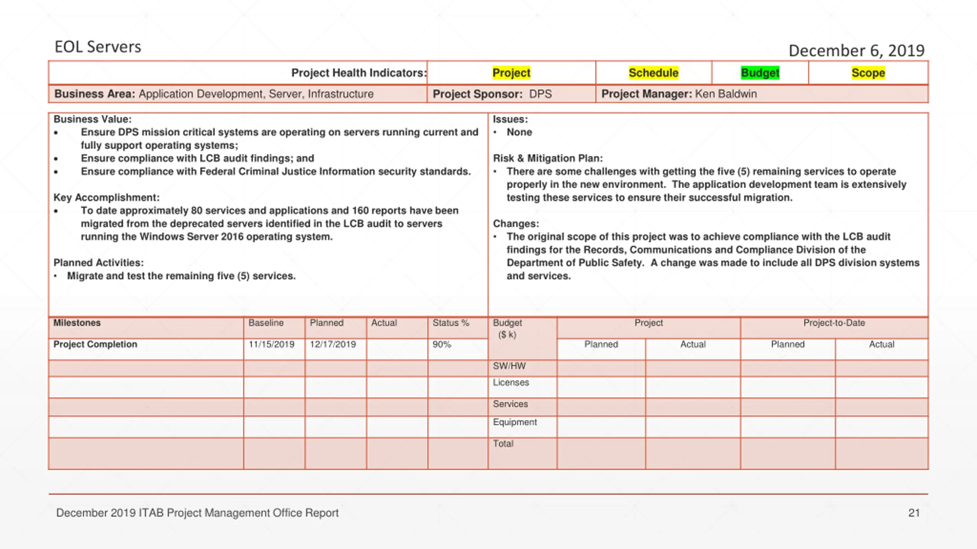This screenshot has width=977, height=549.
Task: Select the SW/HW budget row label
Action: 509,366
